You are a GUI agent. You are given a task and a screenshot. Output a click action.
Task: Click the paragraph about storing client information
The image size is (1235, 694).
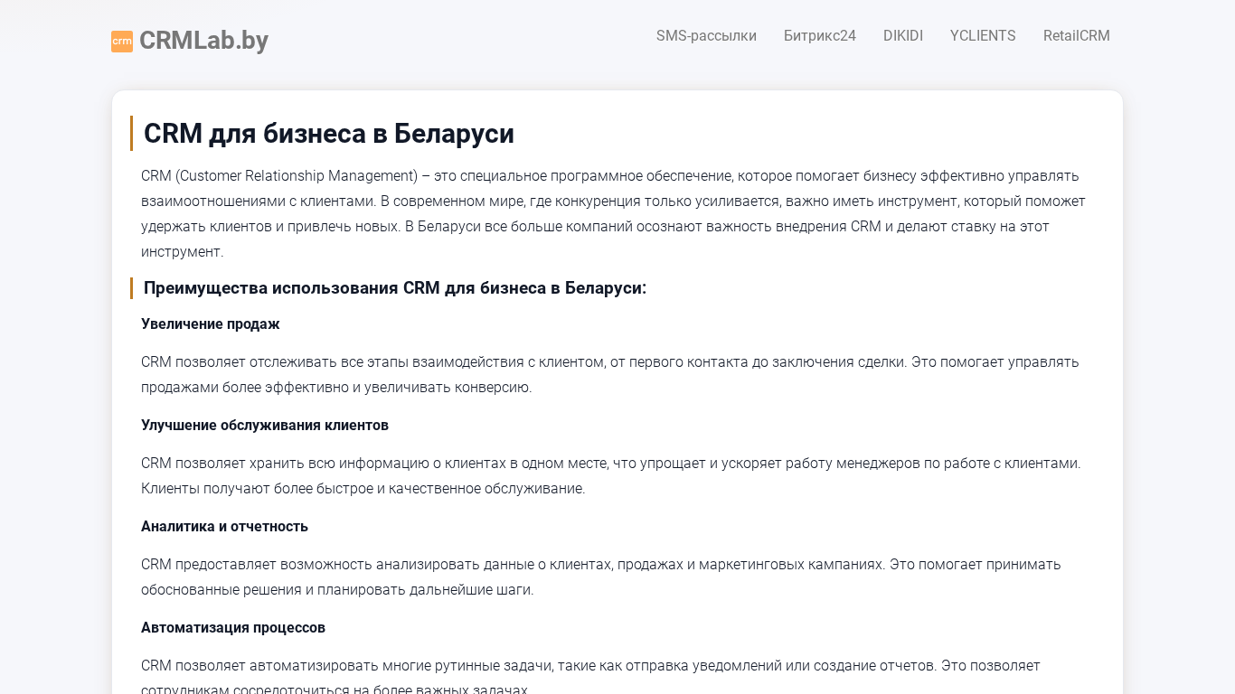point(610,475)
